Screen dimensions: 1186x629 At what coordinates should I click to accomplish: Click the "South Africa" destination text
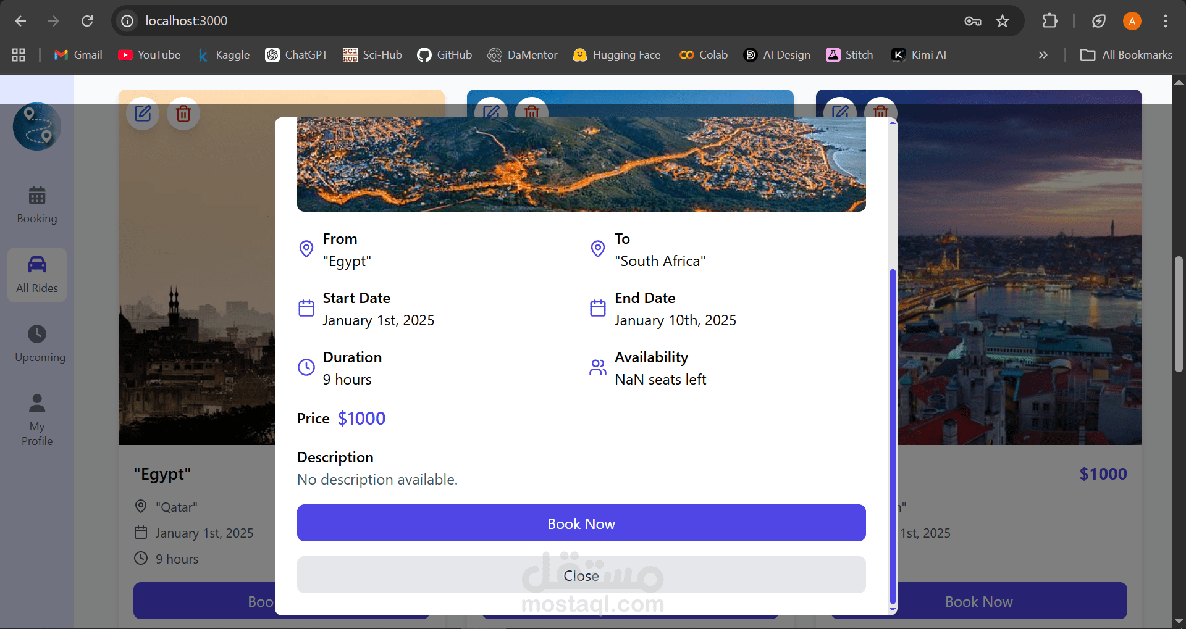click(x=660, y=261)
